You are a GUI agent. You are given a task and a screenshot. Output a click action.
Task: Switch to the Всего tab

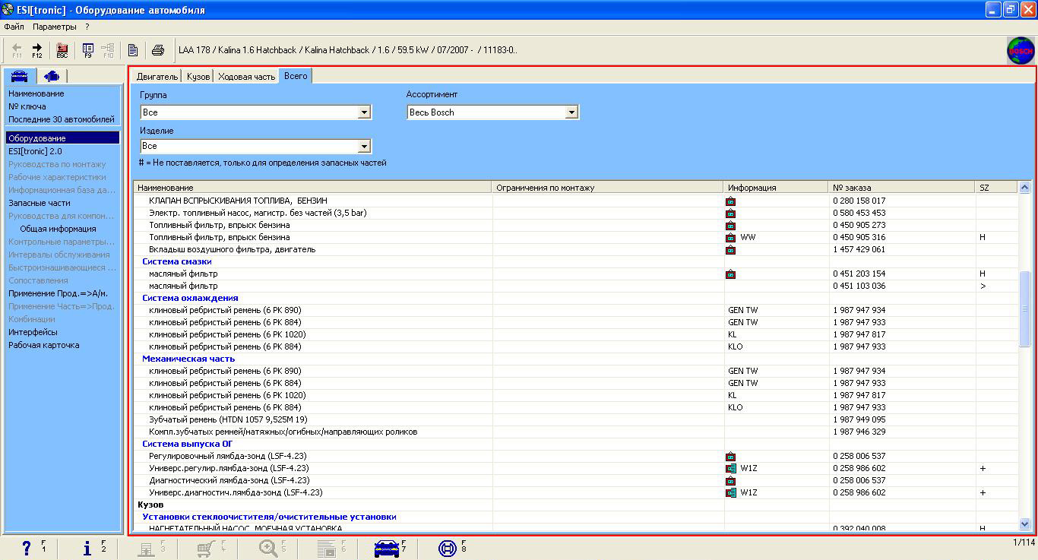(x=296, y=76)
